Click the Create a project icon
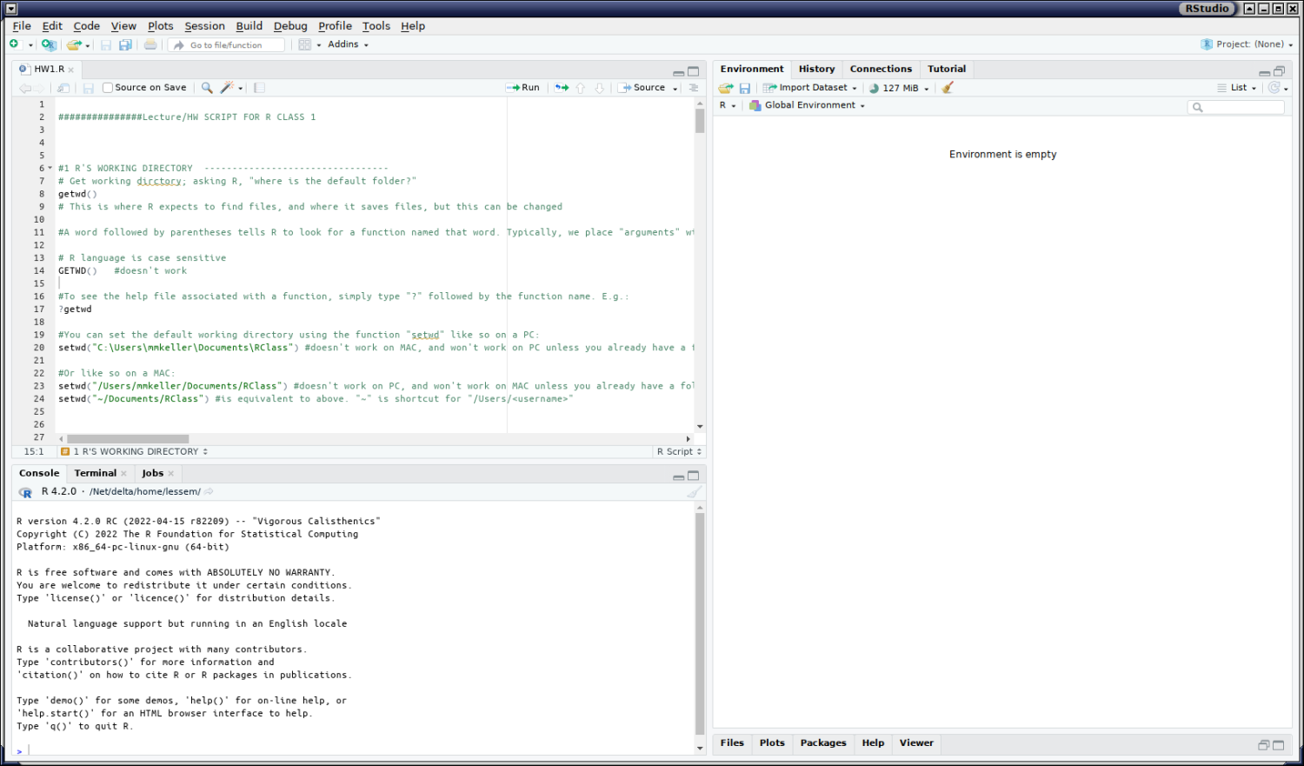This screenshot has height=766, width=1304. click(49, 44)
